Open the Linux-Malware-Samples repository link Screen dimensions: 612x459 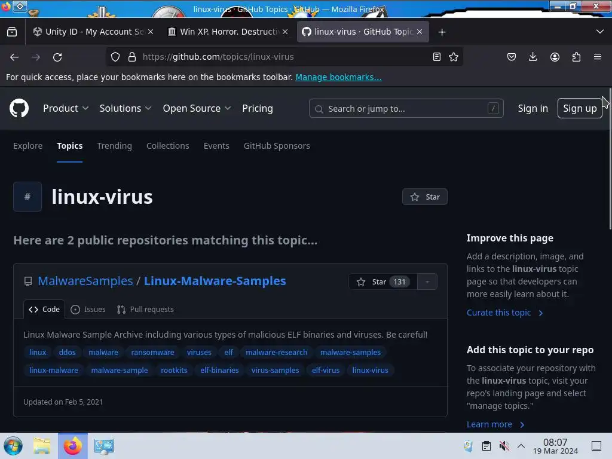(x=215, y=281)
